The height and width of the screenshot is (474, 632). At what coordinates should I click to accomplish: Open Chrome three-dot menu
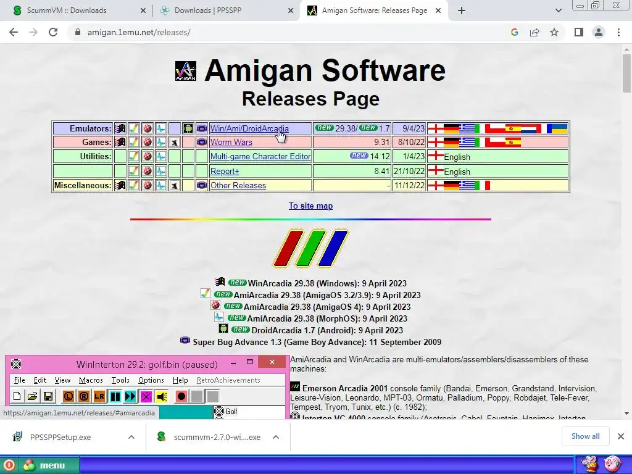tap(618, 32)
